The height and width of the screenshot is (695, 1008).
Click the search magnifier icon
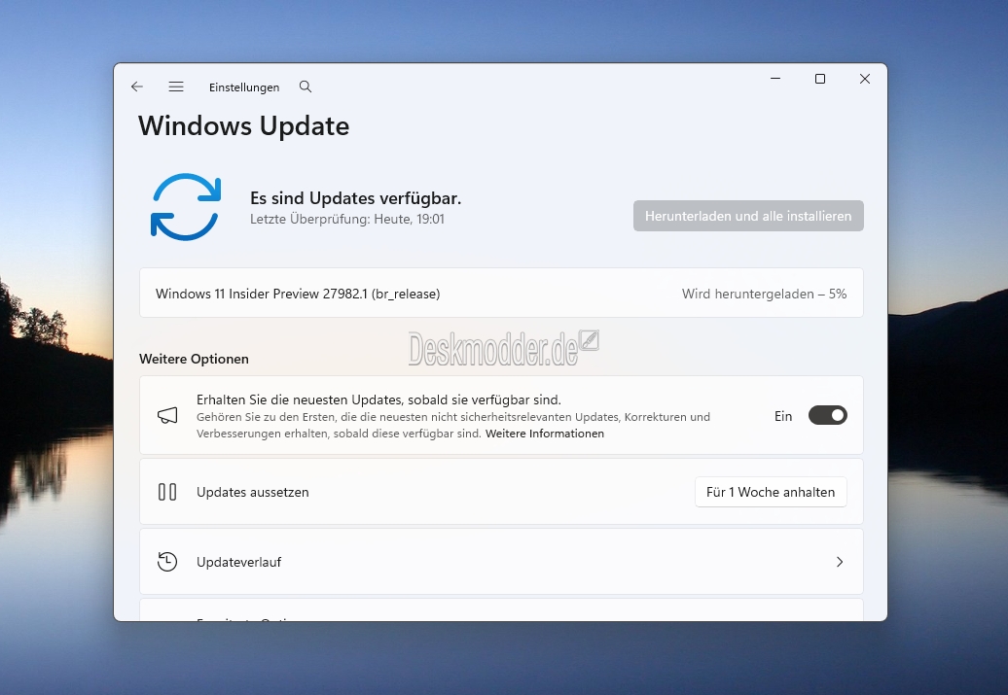coord(306,87)
